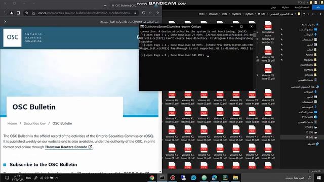Screen dimensions: 324x182
Task: Select الموسيقى music folder in sidebar
Action: pos(309,107)
